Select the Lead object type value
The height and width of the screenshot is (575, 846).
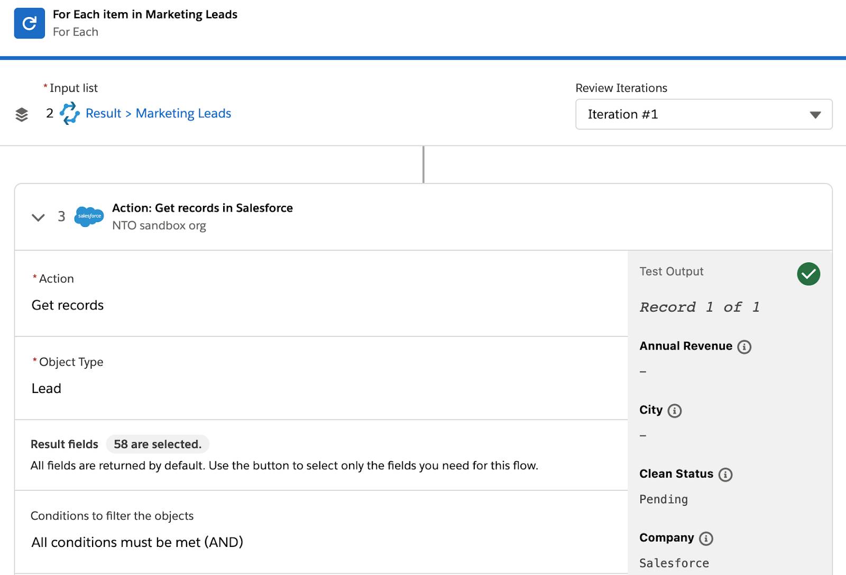(x=47, y=388)
